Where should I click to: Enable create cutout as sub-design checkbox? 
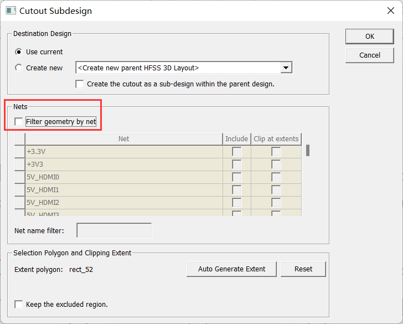(x=79, y=84)
